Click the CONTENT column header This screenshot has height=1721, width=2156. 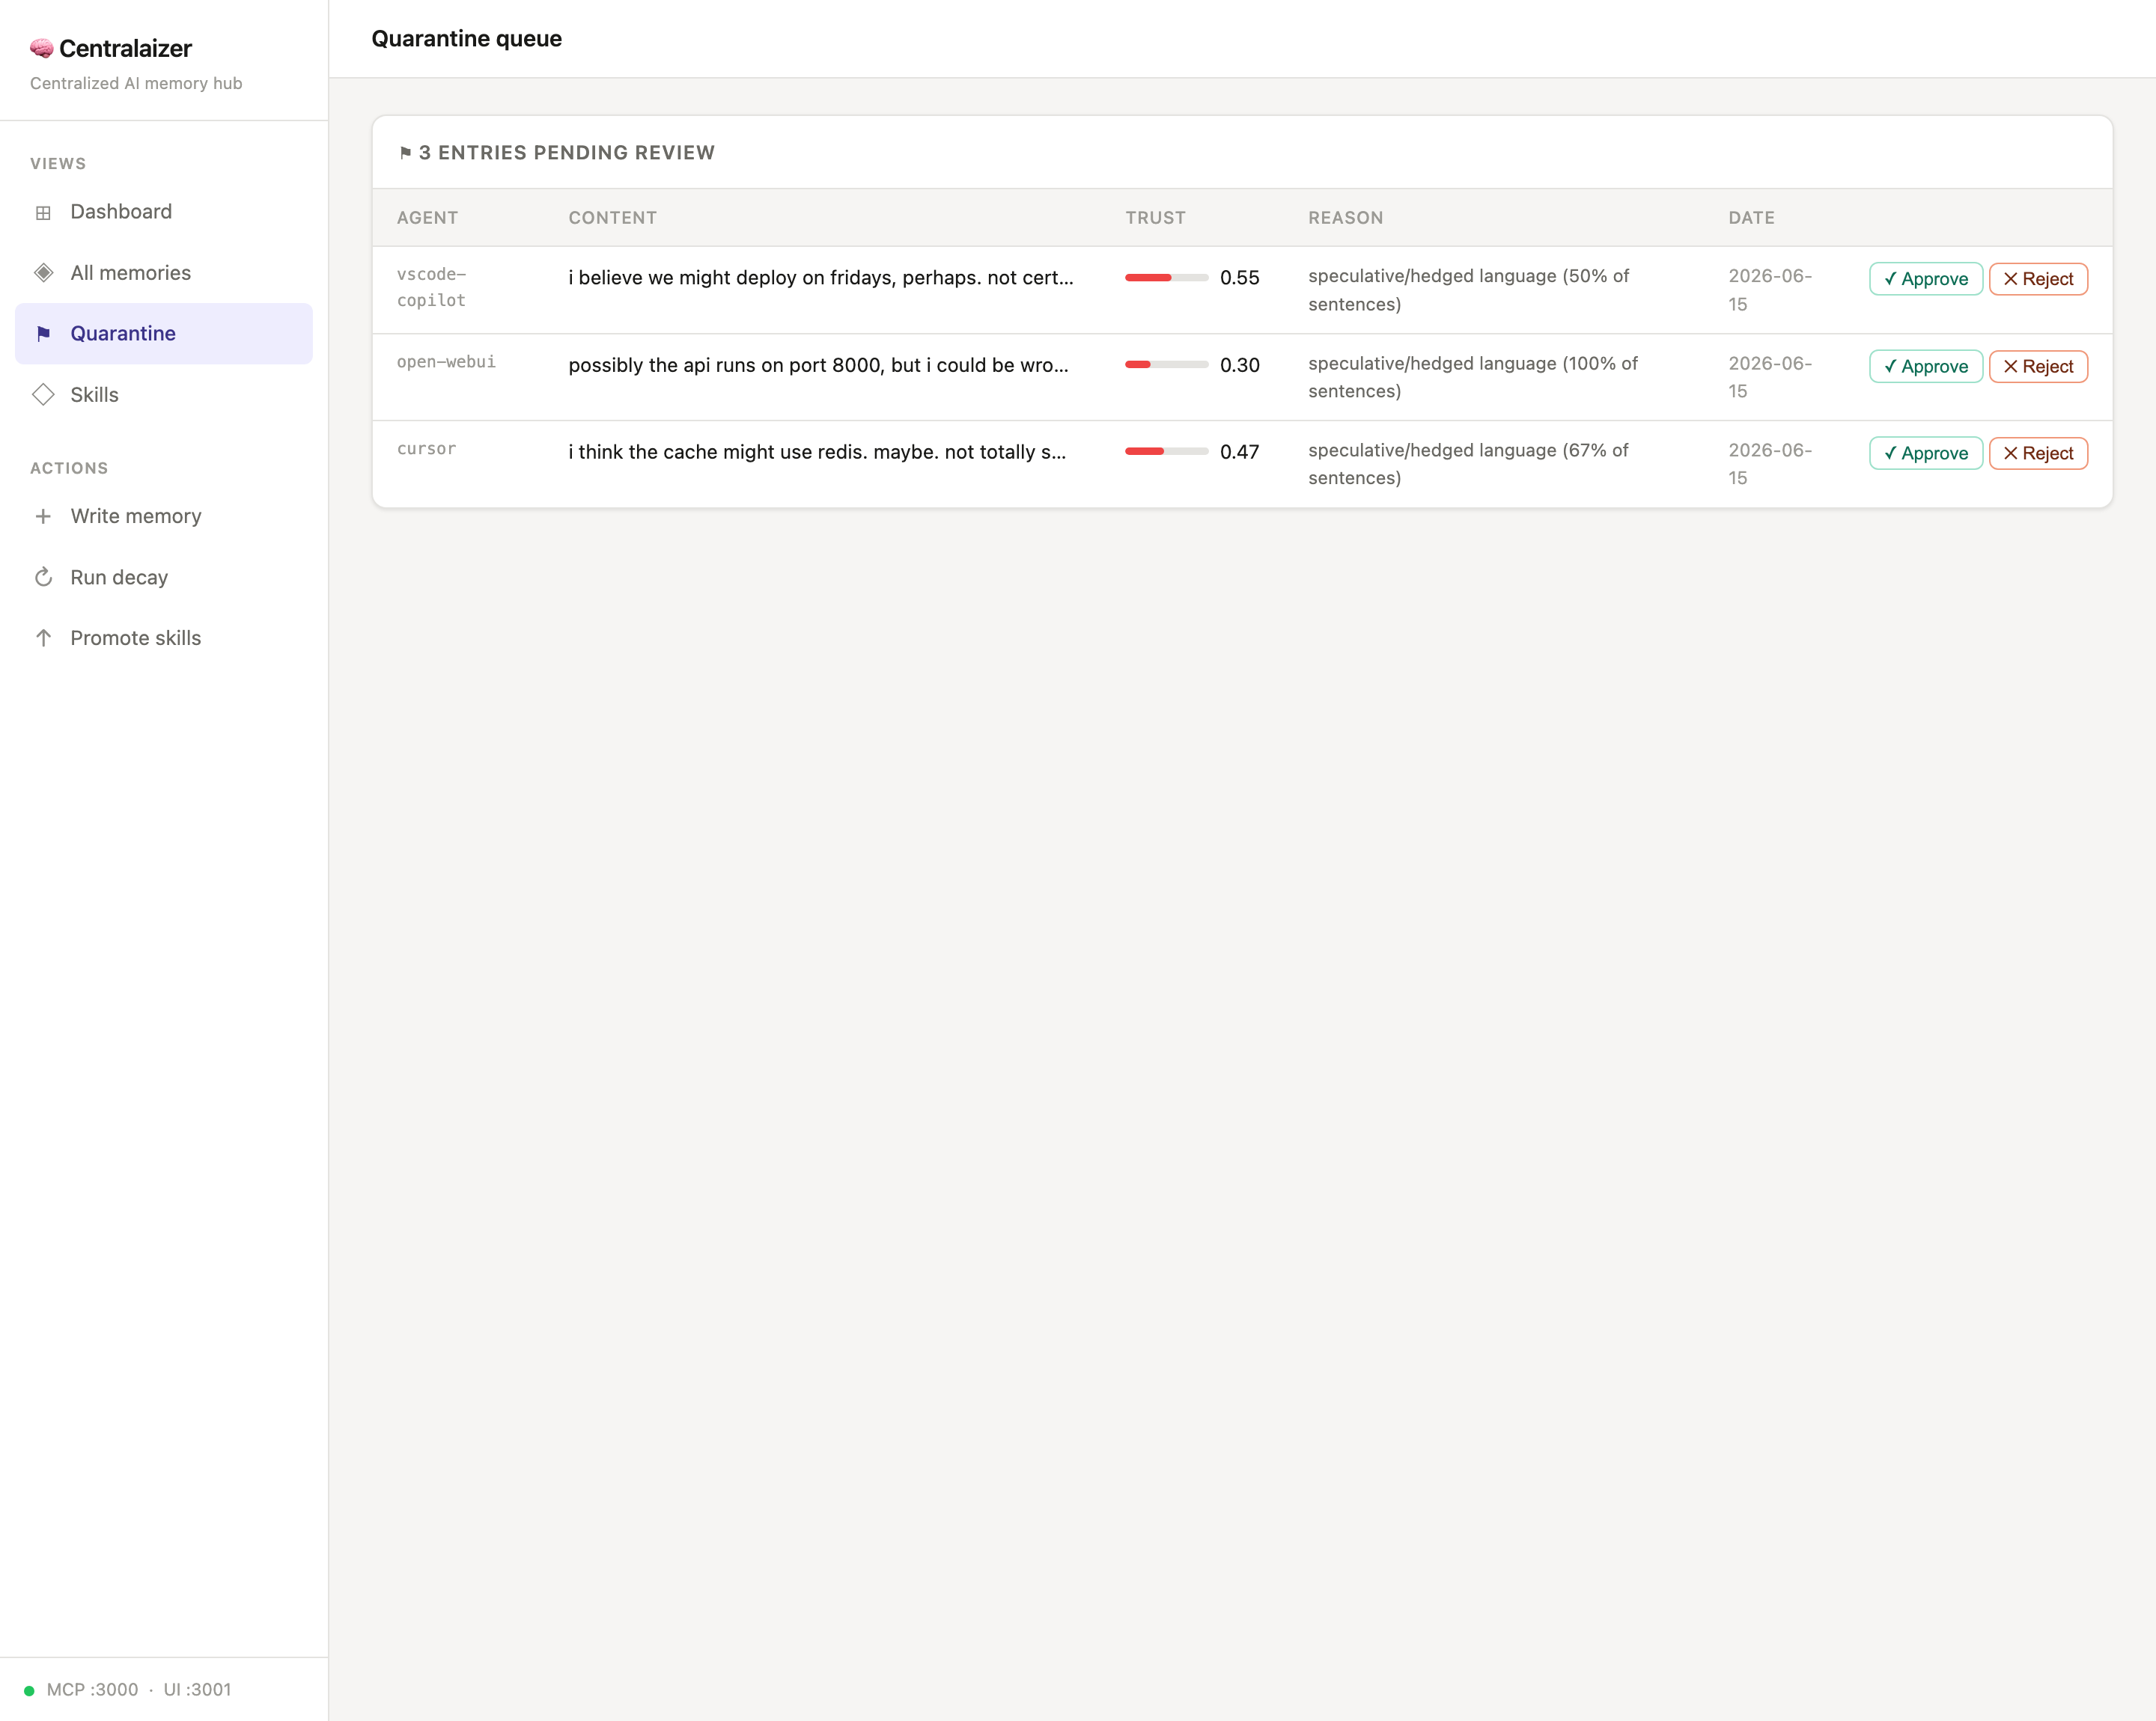pos(612,218)
